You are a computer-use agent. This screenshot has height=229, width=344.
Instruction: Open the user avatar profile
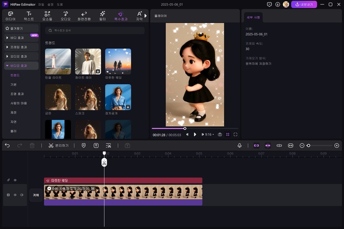286,5
